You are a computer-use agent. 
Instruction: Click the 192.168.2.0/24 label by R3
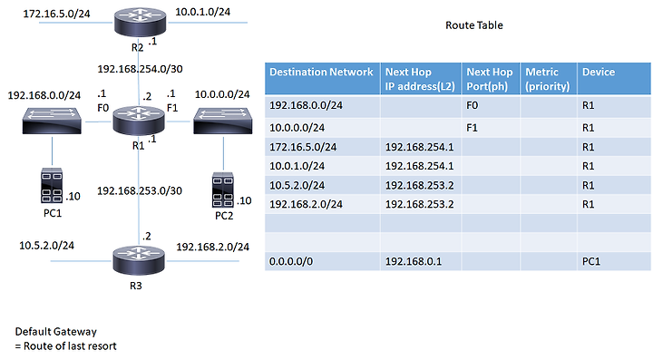pos(213,248)
